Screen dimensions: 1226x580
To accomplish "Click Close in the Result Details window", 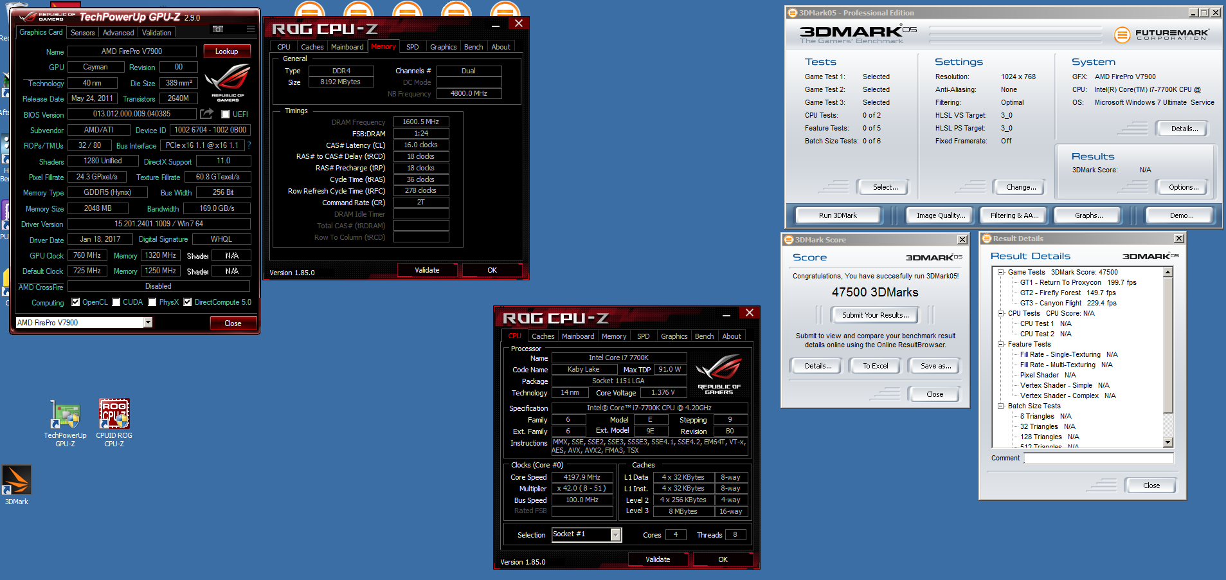I will (1151, 485).
